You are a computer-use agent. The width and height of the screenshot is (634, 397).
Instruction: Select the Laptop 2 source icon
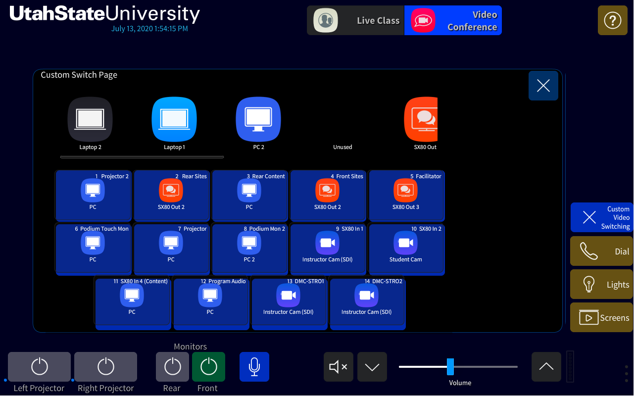click(90, 119)
